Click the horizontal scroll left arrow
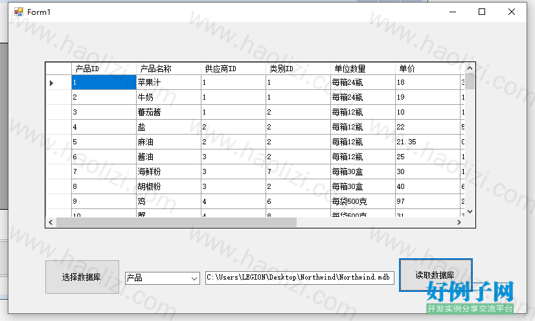The image size is (535, 321). click(x=51, y=223)
